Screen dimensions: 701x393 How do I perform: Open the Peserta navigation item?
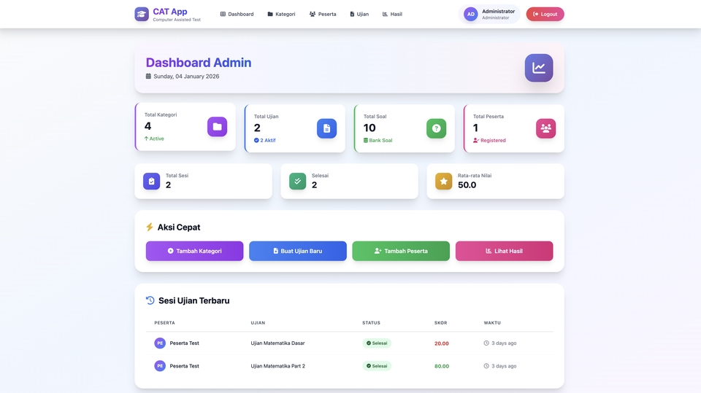tap(323, 14)
